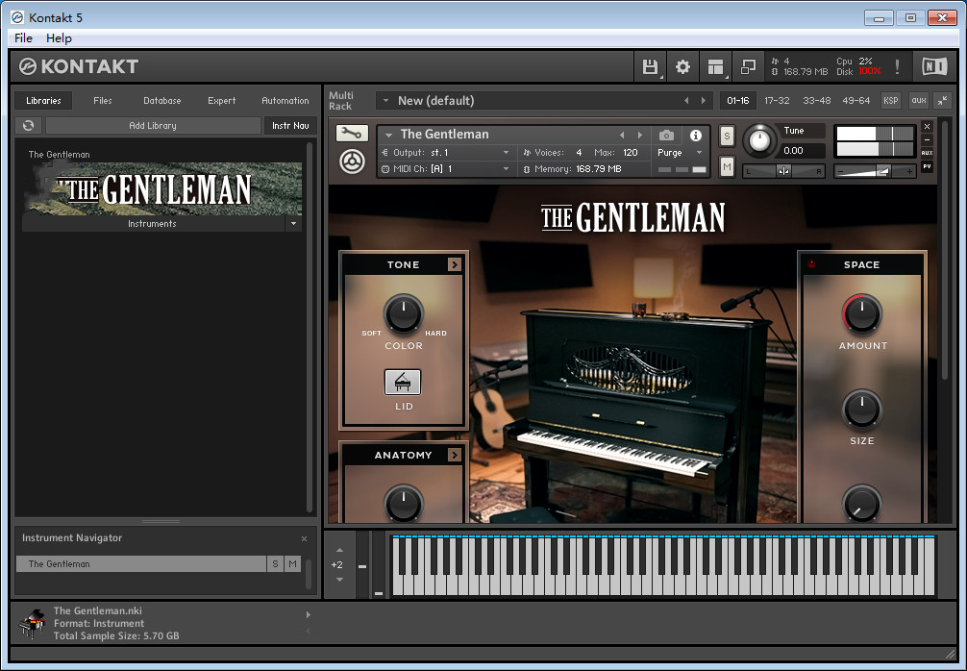This screenshot has height=671, width=967.
Task: Click the Instr Nav button
Action: pos(290,125)
